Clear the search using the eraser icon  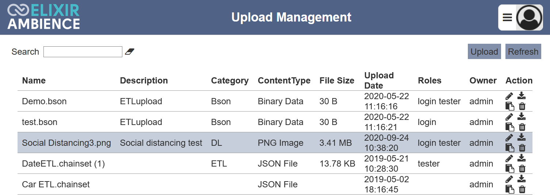(130, 52)
